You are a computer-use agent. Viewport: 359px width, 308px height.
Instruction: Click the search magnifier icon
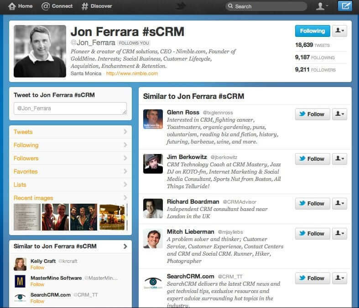point(230,6)
